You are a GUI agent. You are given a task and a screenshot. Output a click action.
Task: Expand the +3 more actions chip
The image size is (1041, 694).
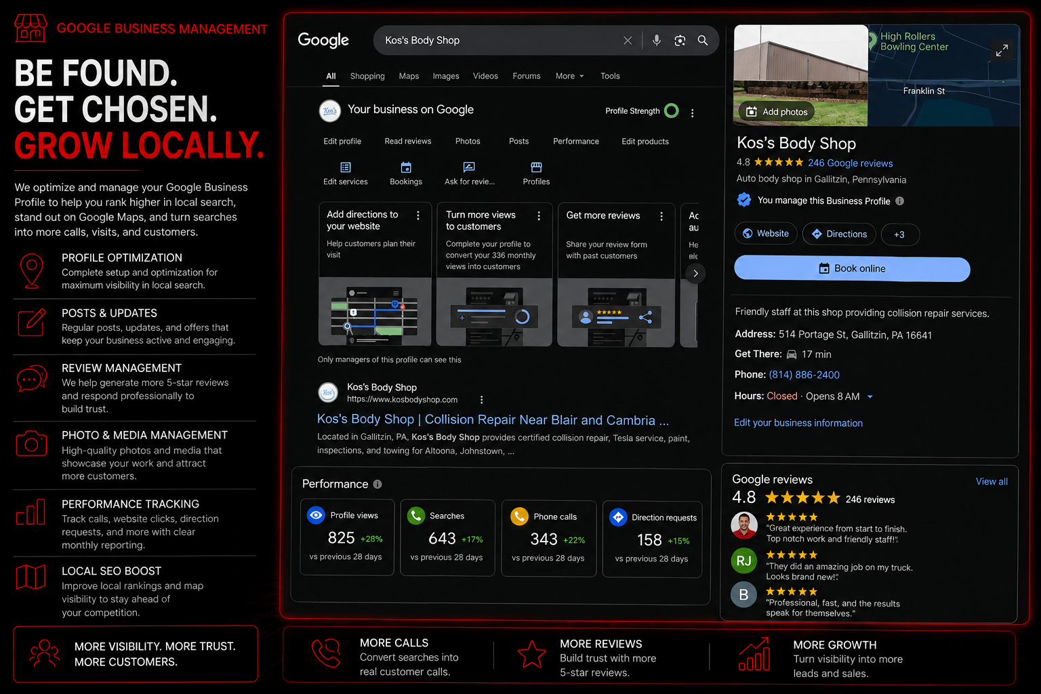(x=899, y=234)
